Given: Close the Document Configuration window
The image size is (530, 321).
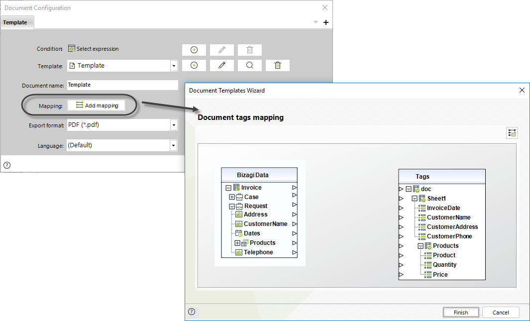Looking at the screenshot, I should pos(325,7).
